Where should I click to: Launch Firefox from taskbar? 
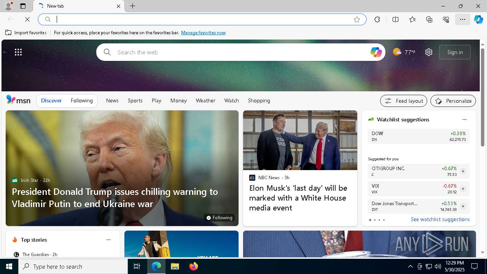point(194,266)
